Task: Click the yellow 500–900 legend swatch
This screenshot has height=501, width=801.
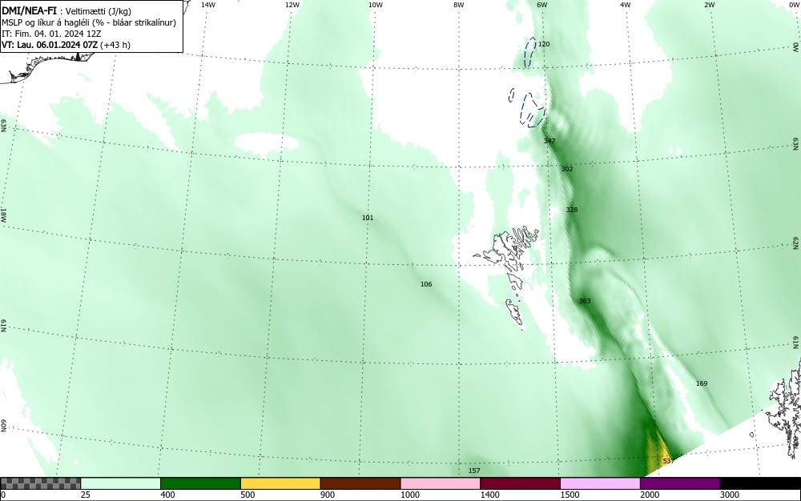Action: point(280,483)
